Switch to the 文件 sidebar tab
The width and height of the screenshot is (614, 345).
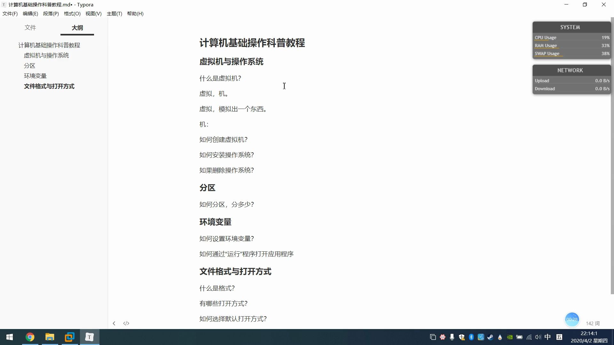click(30, 27)
